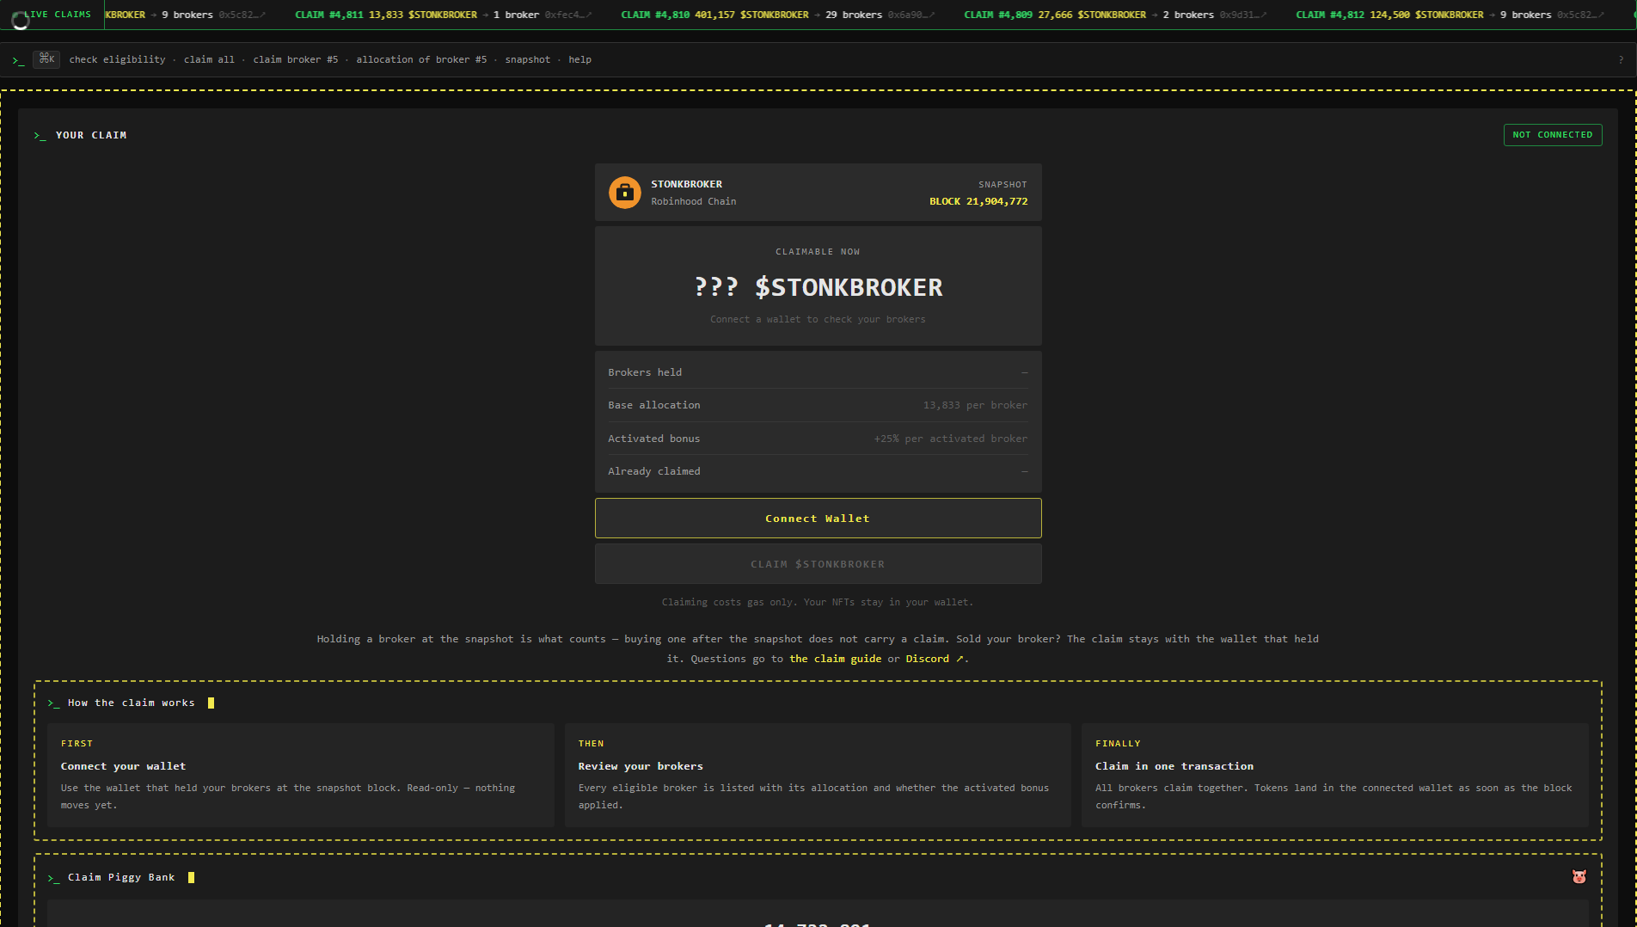Click 'Connect a wallet to check your brokers' text

click(818, 319)
